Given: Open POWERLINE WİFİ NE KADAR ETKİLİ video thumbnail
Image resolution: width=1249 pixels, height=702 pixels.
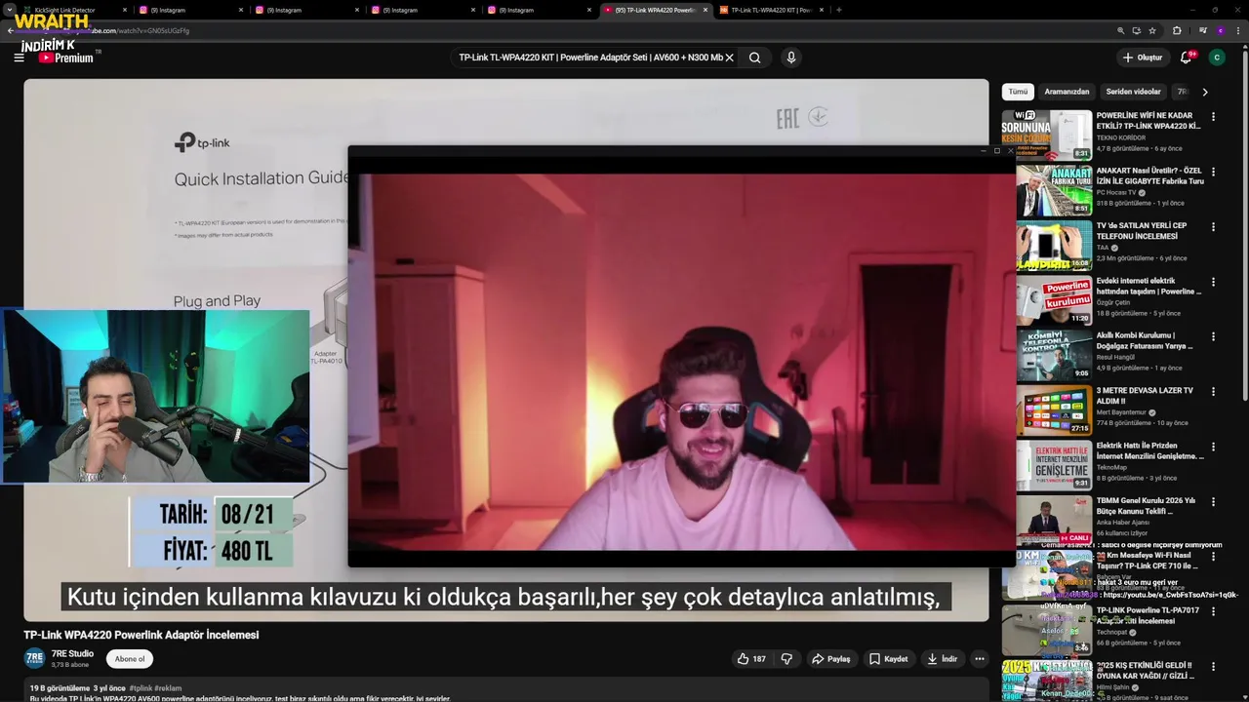Looking at the screenshot, I should [x=1046, y=135].
